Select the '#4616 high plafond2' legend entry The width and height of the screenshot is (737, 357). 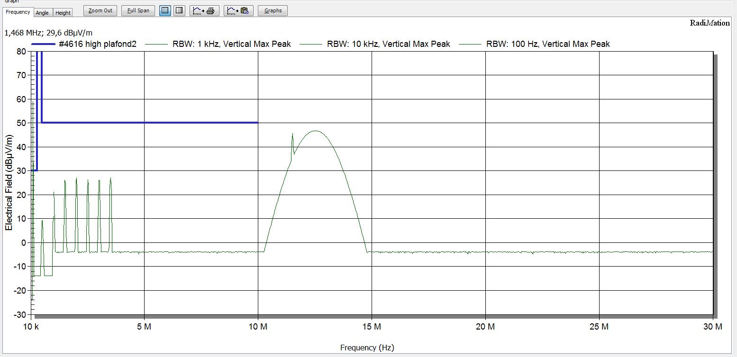[x=84, y=44]
